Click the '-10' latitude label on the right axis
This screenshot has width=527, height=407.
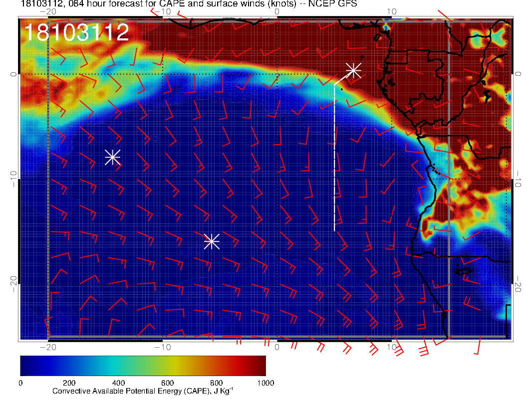518,179
